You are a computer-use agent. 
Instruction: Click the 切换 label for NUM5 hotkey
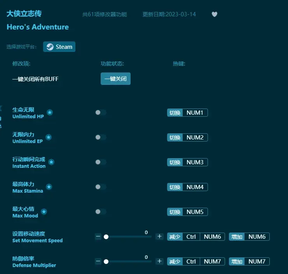(x=175, y=212)
